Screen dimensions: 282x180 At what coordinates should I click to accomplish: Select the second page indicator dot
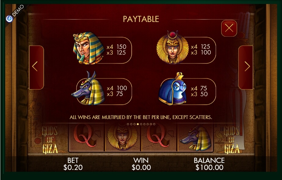click(x=131, y=124)
